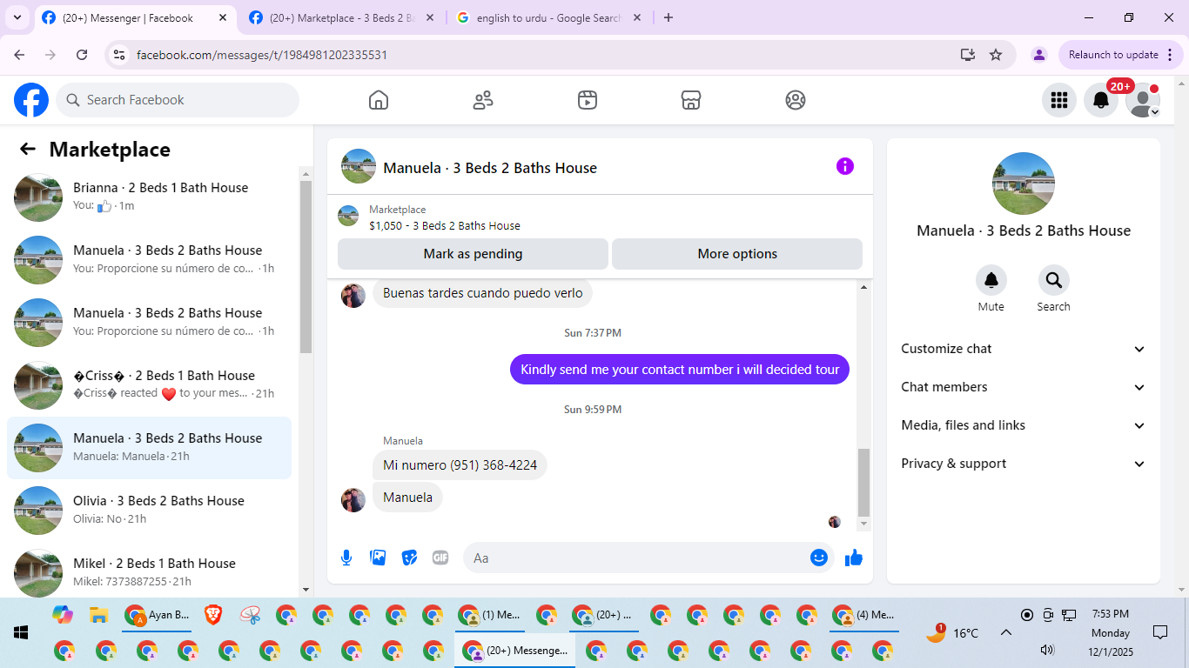
Task: Send a voice clip with the microphone icon
Action: click(346, 558)
